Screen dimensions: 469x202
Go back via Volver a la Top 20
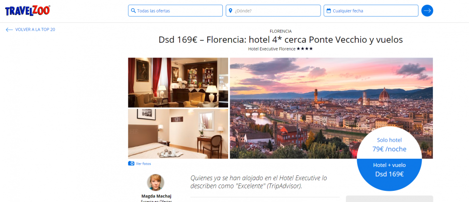(x=35, y=30)
